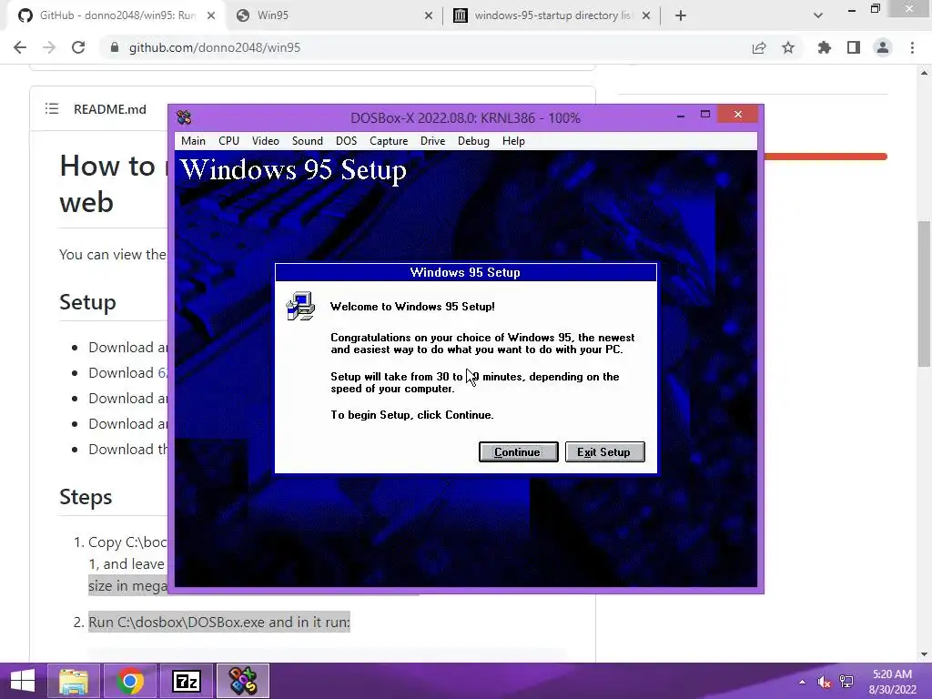Viewport: 932px width, 699px height.
Task: Open the Chrome extensions puzzle icon
Action: [x=825, y=47]
